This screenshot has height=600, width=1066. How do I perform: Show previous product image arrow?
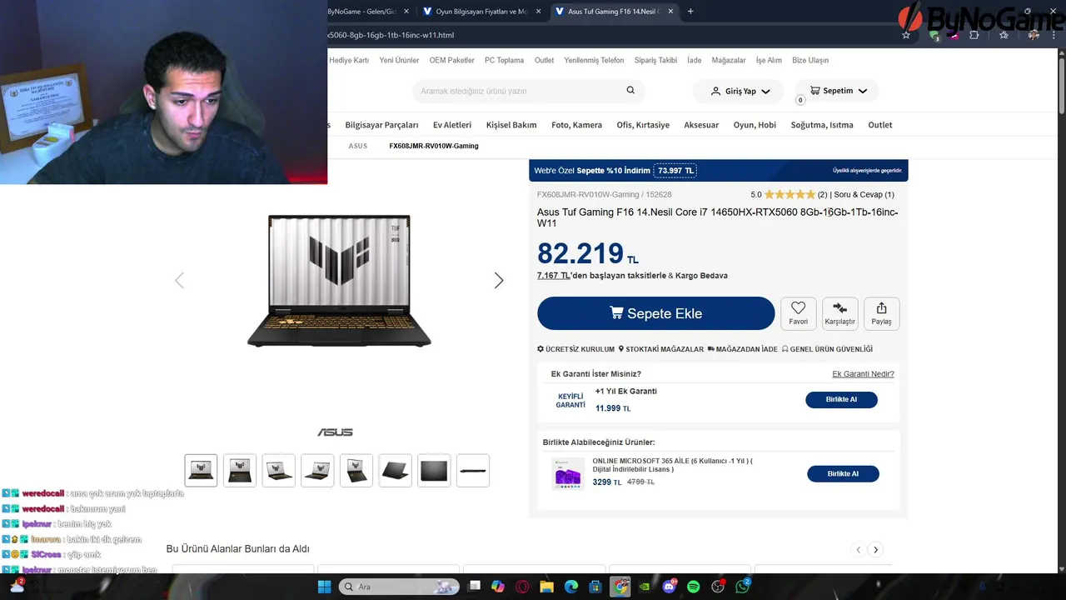click(x=179, y=281)
